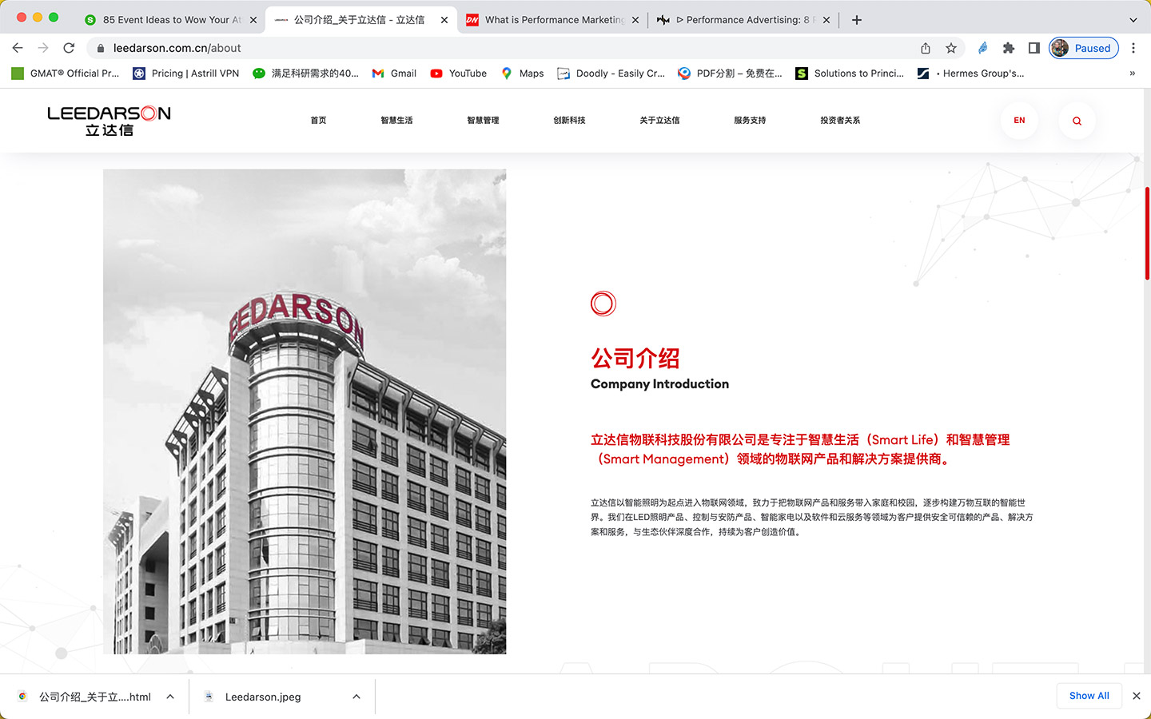The height and width of the screenshot is (719, 1151).
Task: Open the 智慧生活 menu item
Action: 396,121
